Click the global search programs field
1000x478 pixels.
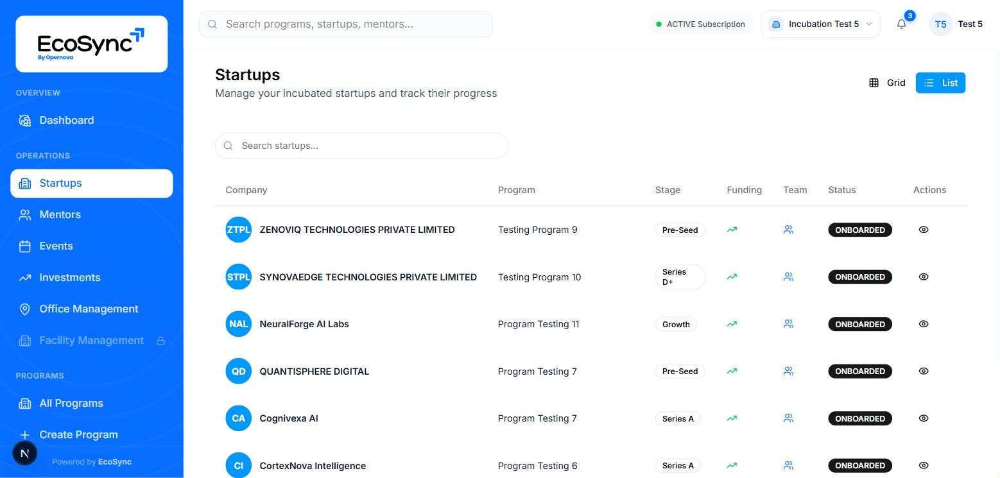coord(346,24)
